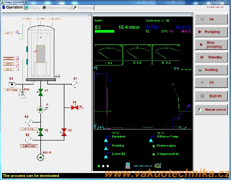Toggle the V4 button in right panel
The height and width of the screenshot is (180, 231).
[211, 19]
